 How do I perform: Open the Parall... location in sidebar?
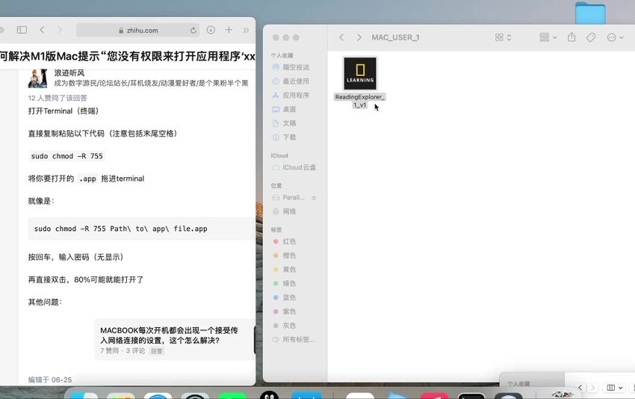click(x=293, y=197)
